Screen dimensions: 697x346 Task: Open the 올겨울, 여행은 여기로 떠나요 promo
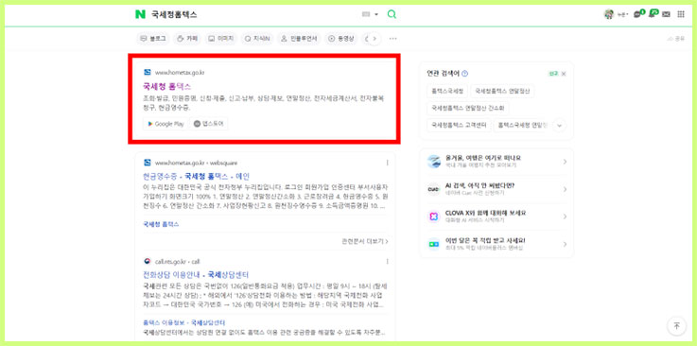[497, 162]
